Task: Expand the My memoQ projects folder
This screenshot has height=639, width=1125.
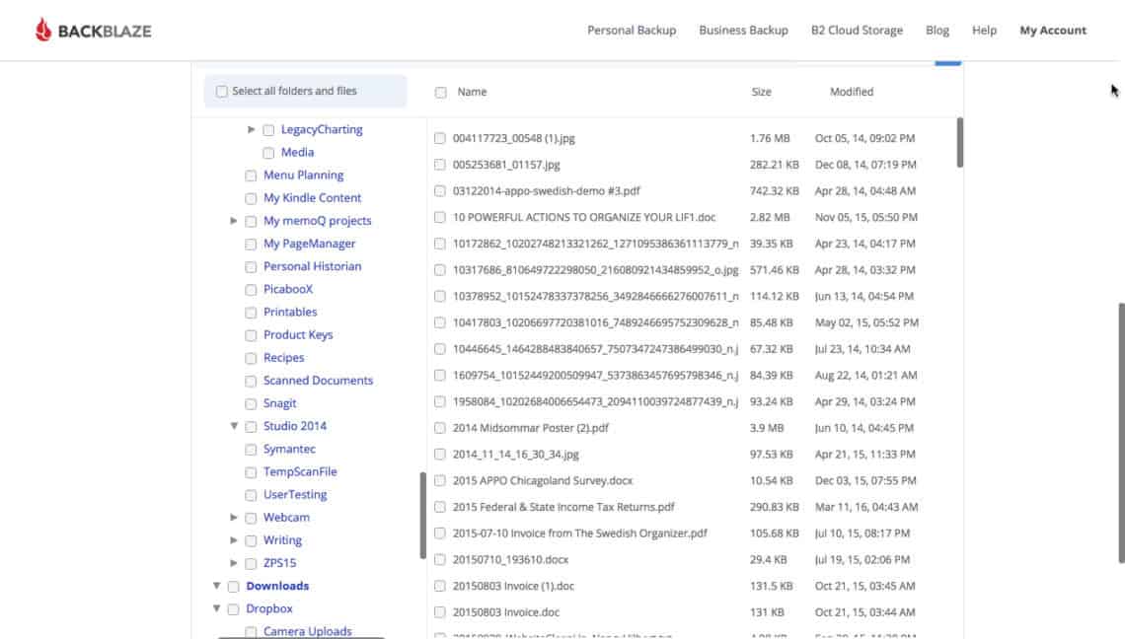Action: click(233, 220)
